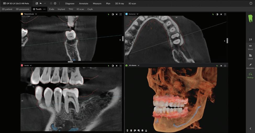Expand the Perpendicular view dropdown
Image resolution: width=255 pixels, height=133 pixels.
tap(36, 14)
